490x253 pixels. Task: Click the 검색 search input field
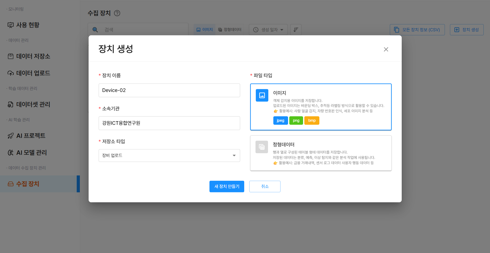[x=138, y=30]
